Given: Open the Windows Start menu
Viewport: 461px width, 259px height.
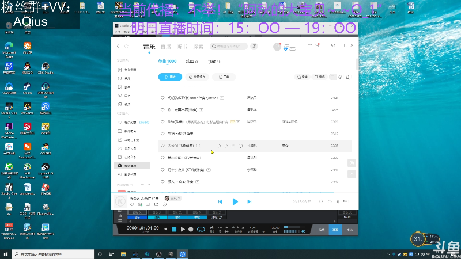Looking at the screenshot, I should click(x=6, y=254).
